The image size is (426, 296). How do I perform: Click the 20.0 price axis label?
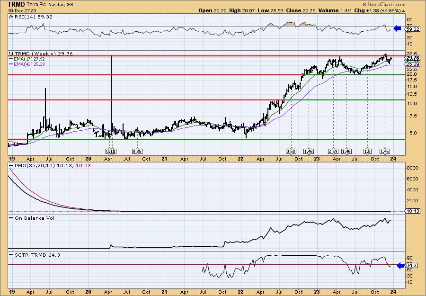click(411, 74)
